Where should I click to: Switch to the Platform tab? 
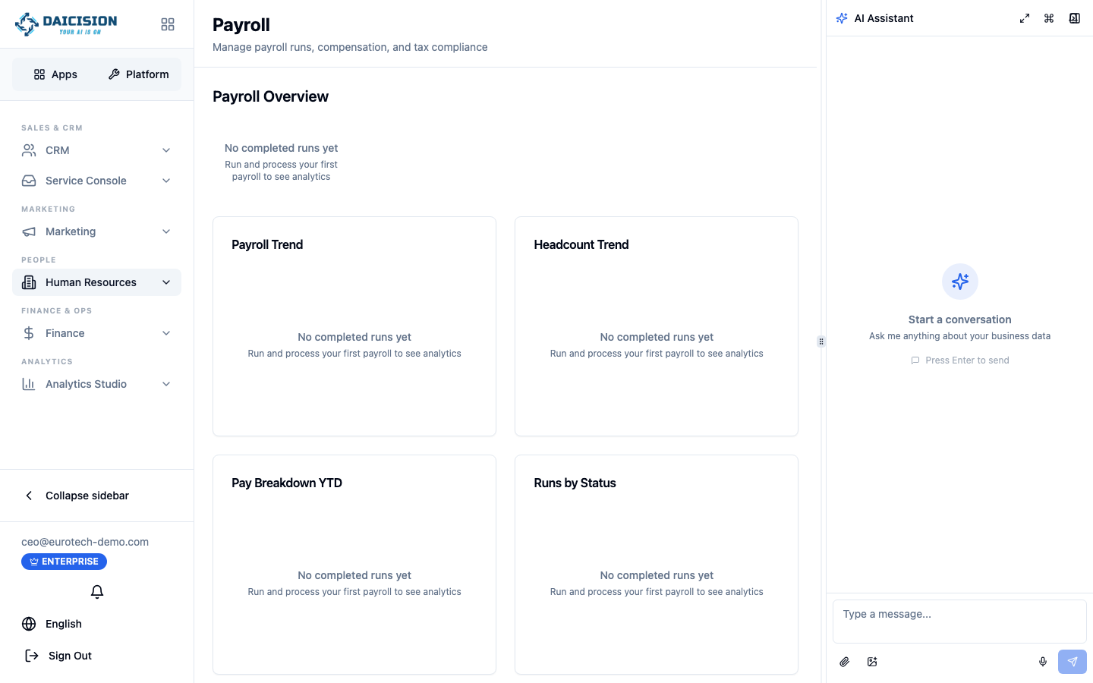(139, 74)
